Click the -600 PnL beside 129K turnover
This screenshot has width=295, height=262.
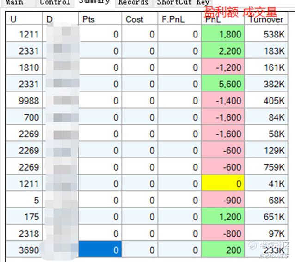click(223, 149)
